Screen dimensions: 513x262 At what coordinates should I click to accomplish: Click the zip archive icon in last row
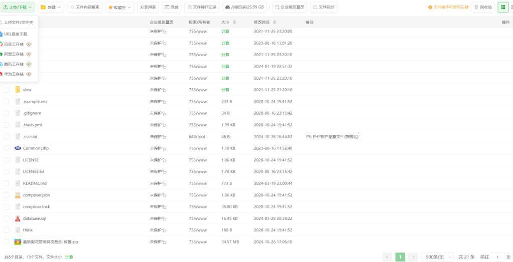click(18, 242)
